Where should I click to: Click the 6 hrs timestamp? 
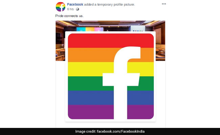pyautogui.click(x=70, y=9)
